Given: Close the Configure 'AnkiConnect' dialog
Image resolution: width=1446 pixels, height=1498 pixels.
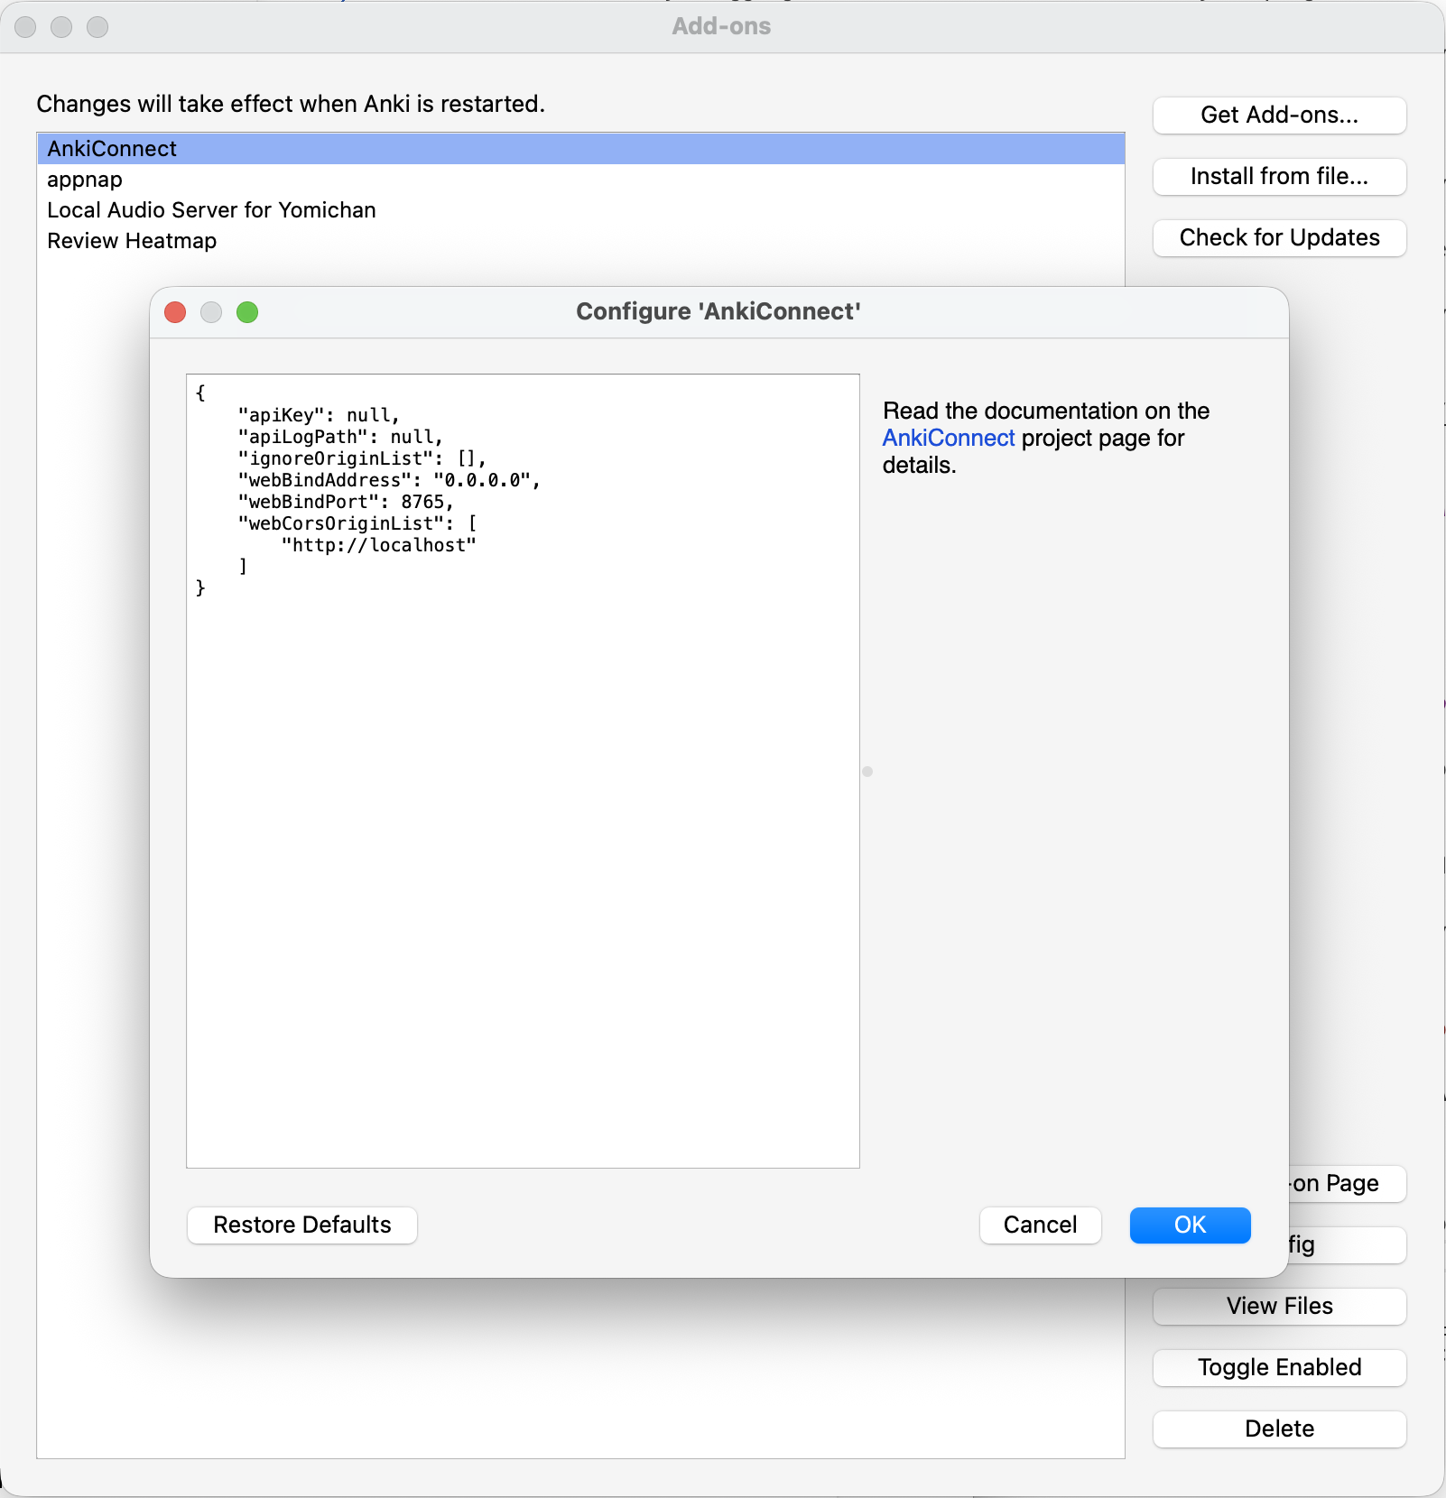Looking at the screenshot, I should (x=175, y=312).
